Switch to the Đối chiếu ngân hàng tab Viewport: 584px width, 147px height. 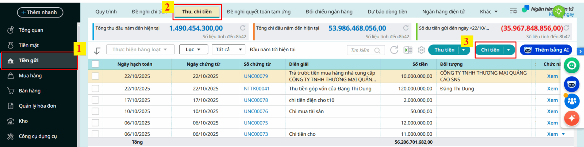coord(329,12)
